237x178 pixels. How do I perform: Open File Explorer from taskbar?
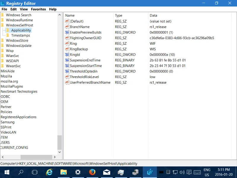click(x=64, y=172)
